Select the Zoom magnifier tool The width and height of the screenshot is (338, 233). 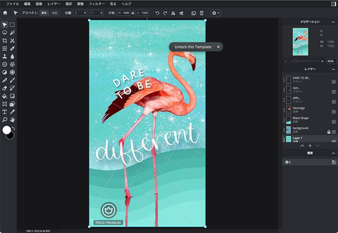click(5, 120)
